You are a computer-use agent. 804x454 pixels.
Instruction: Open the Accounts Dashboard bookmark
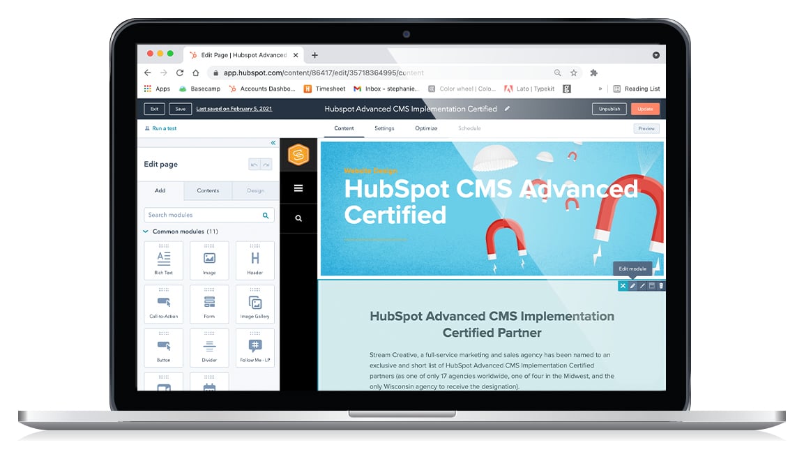click(x=262, y=89)
